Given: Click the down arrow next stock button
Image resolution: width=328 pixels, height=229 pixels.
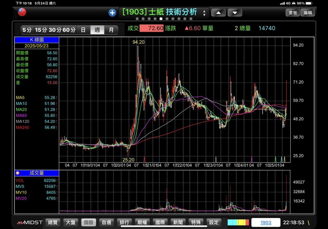Looking at the screenshot, I should (x=235, y=13).
